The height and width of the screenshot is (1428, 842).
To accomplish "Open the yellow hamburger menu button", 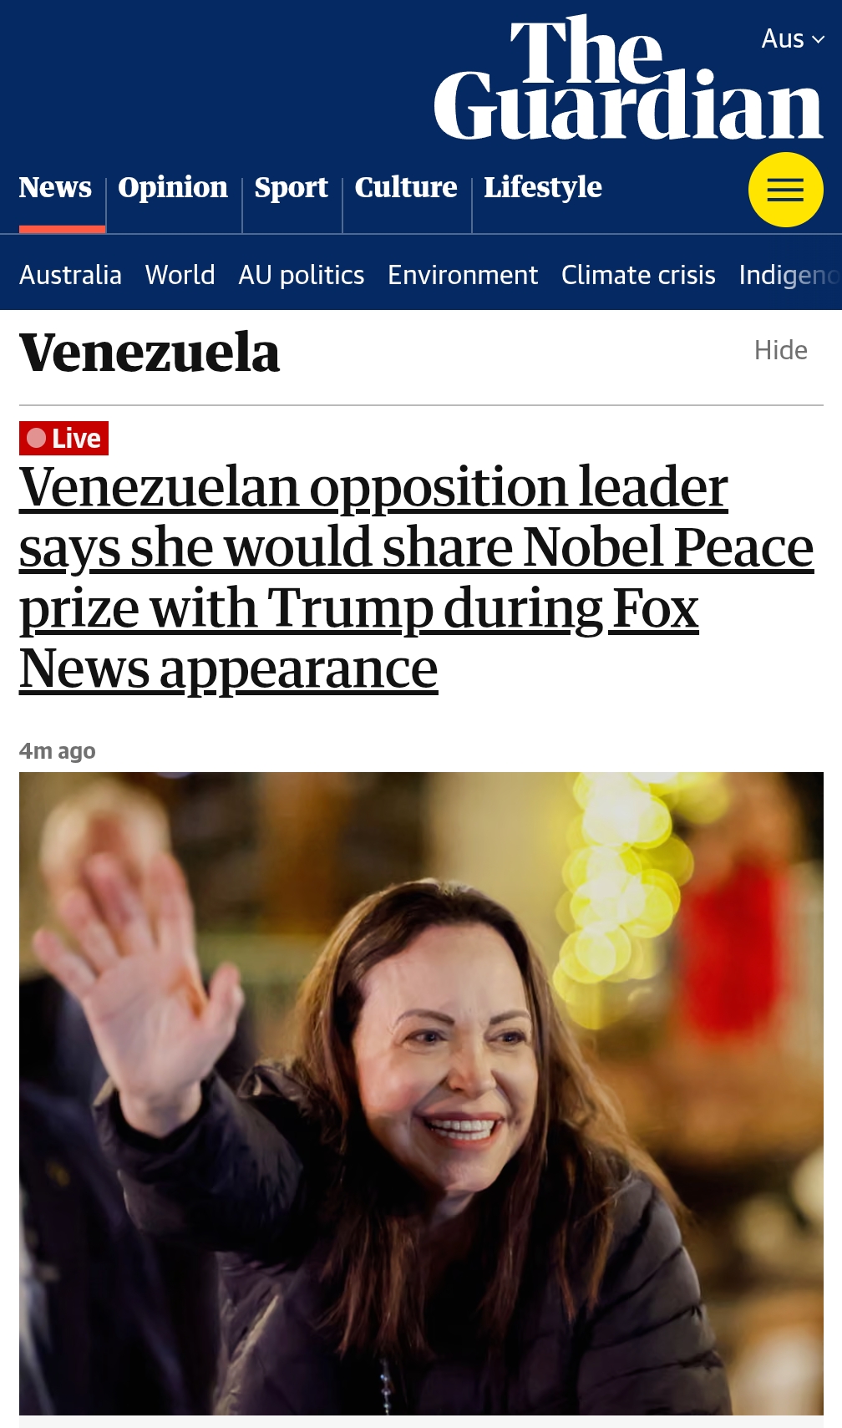I will pos(785,190).
